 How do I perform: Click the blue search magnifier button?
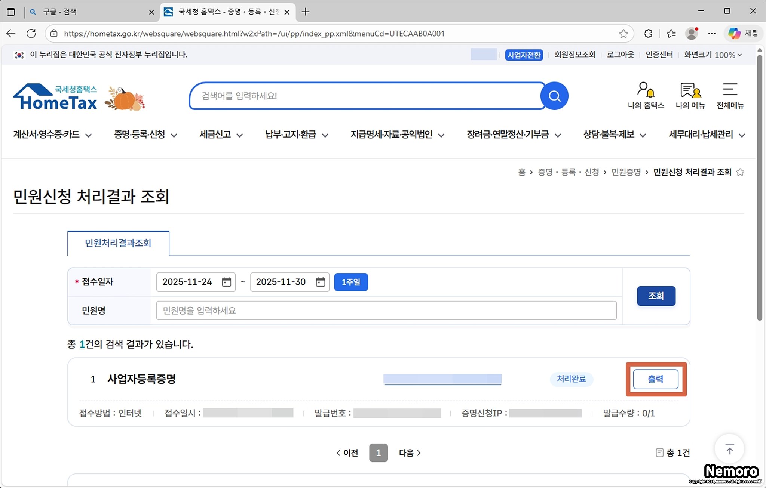click(x=554, y=96)
